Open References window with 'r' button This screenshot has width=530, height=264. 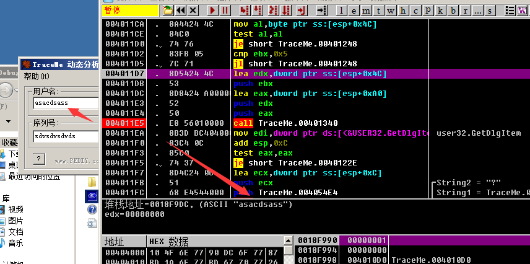click(x=466, y=11)
